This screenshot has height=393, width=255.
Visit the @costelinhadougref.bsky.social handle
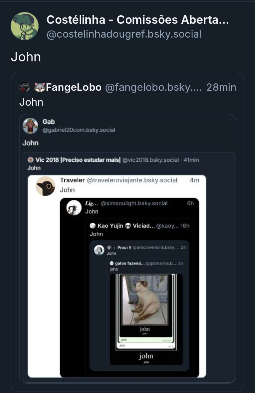pos(124,34)
